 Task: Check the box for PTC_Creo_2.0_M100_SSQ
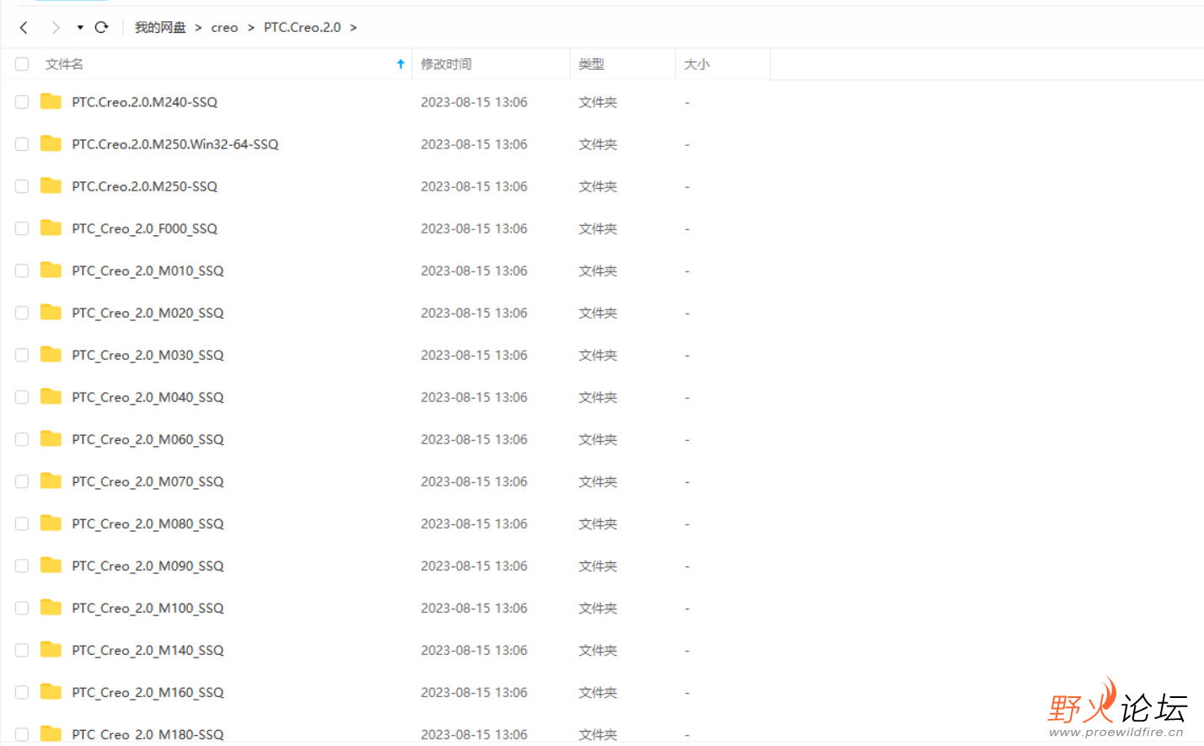pos(22,608)
